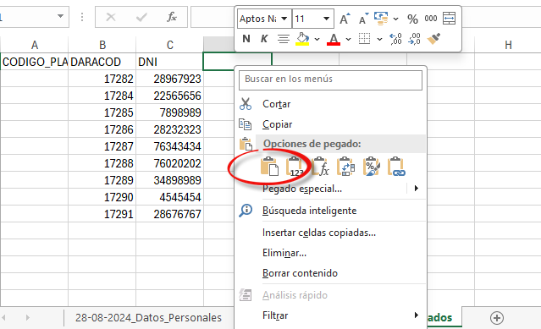Apply yellow fill color bucket

tap(302, 39)
